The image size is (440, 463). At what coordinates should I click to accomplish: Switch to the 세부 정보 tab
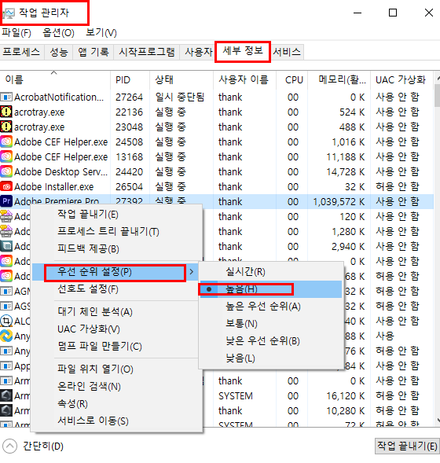[x=243, y=51]
